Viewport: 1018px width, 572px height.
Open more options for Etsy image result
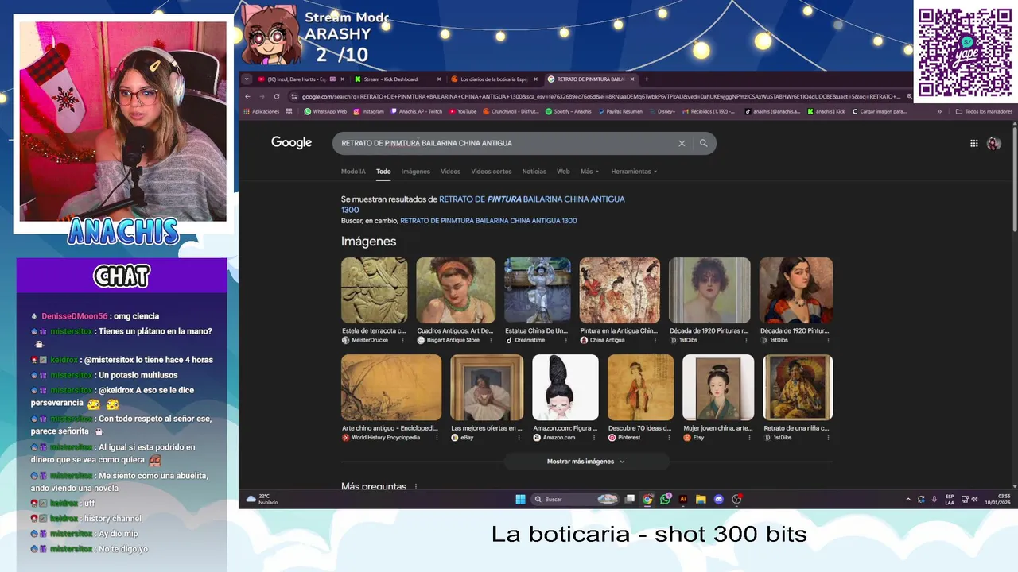tap(749, 438)
